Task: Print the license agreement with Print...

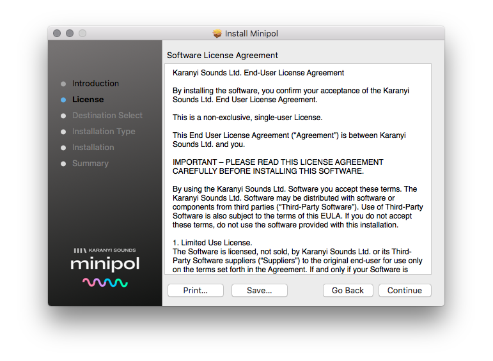Action: click(x=196, y=290)
